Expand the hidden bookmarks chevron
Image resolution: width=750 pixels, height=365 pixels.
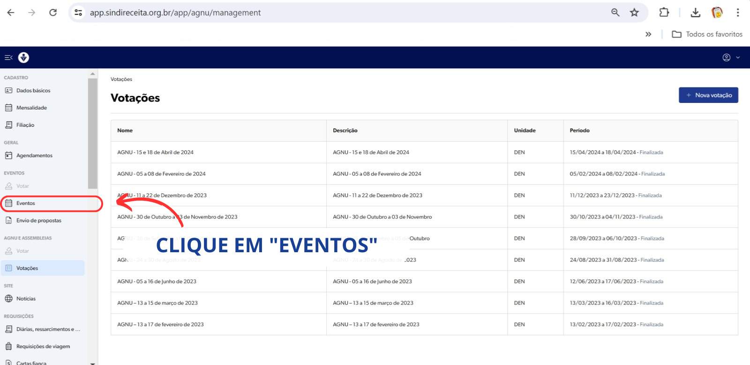[648, 34]
